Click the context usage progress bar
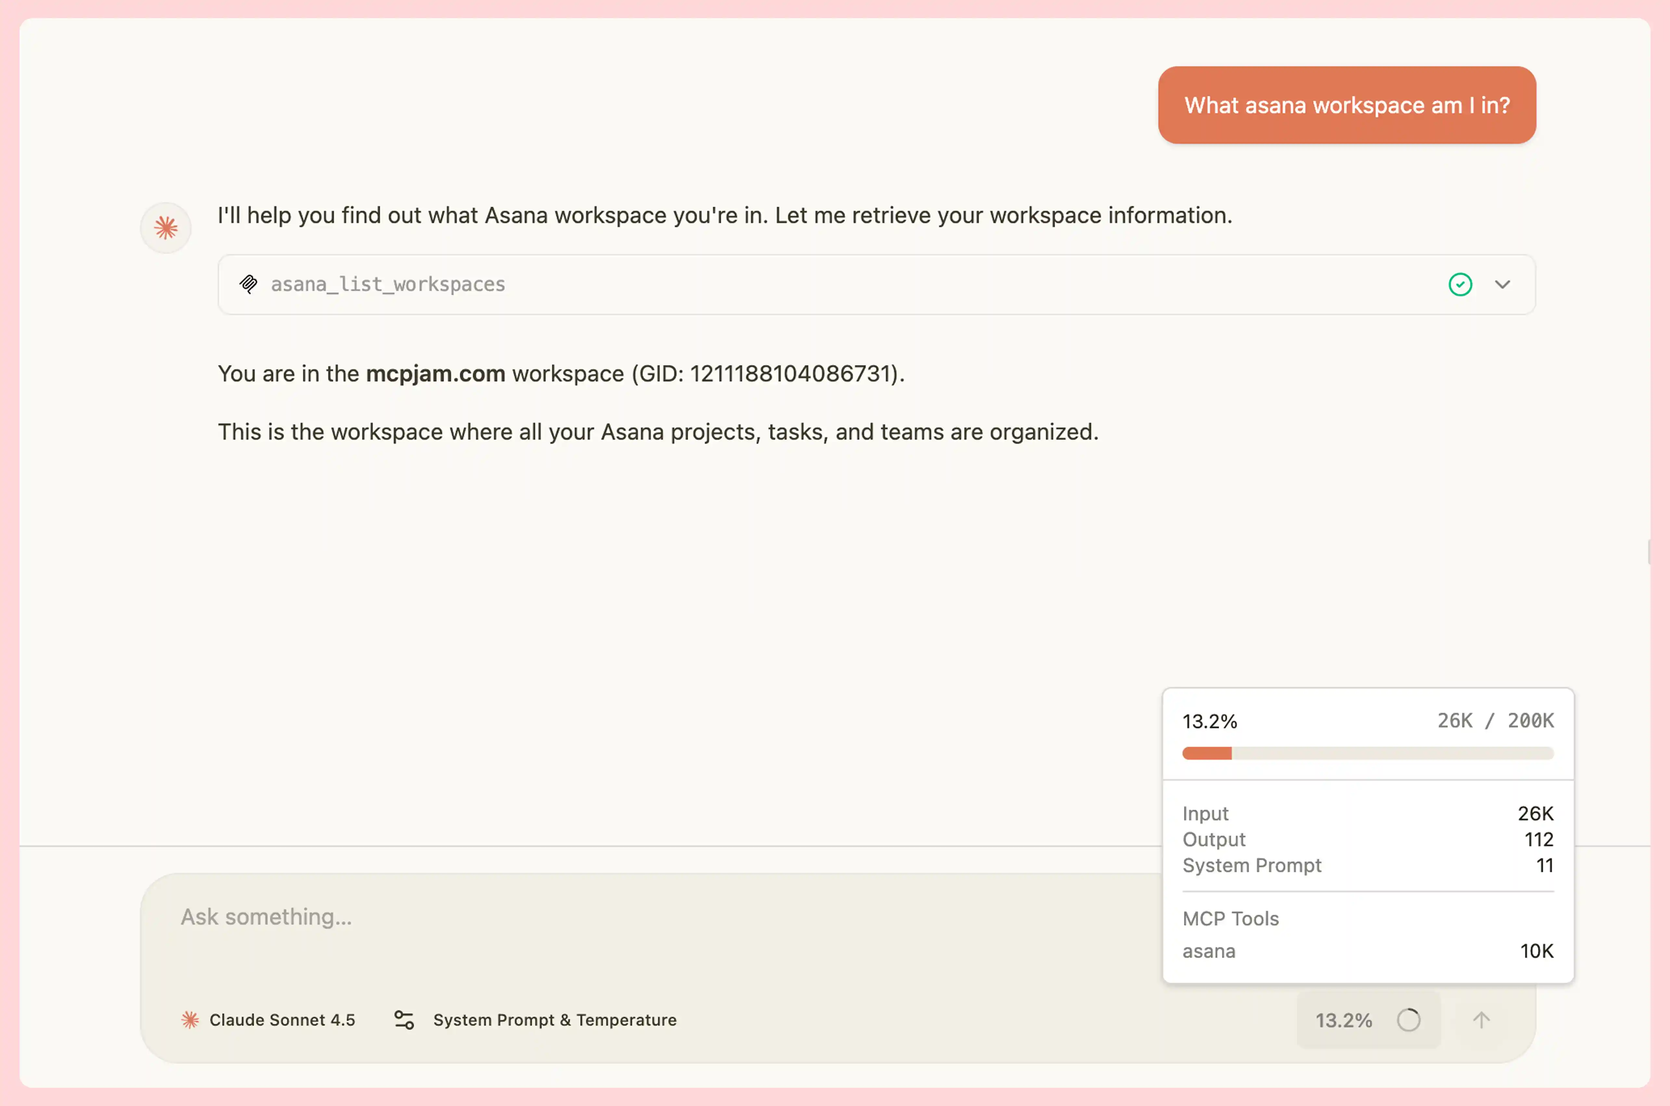Screen dimensions: 1670x1106 point(1368,753)
